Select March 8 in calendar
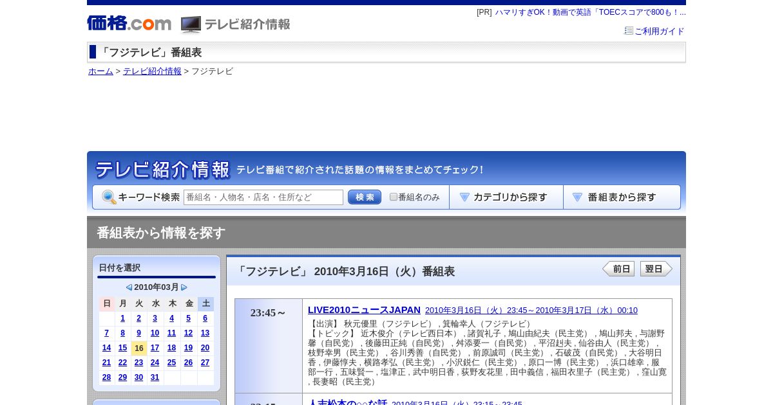 (123, 333)
